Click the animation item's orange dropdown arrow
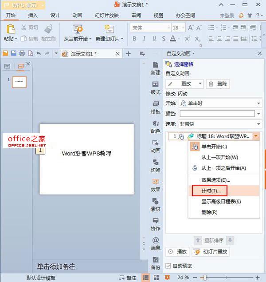Image resolution: width=266 pixels, height=282 pixels. pyautogui.click(x=256, y=136)
